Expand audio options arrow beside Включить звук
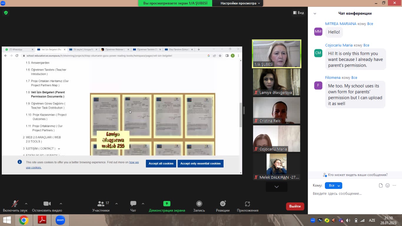402x226 pixels. 26,204
